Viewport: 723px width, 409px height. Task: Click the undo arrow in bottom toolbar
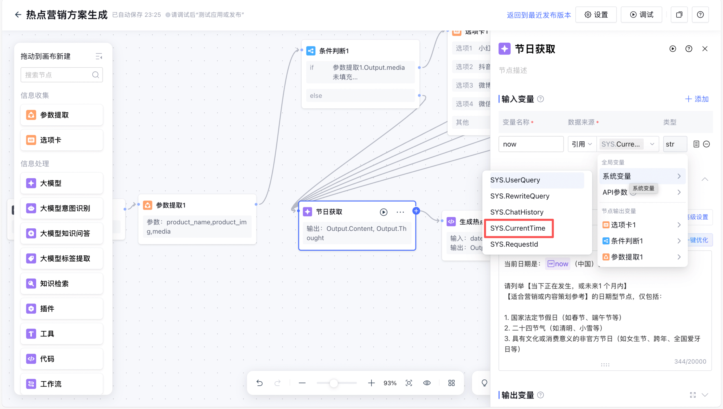(x=260, y=383)
